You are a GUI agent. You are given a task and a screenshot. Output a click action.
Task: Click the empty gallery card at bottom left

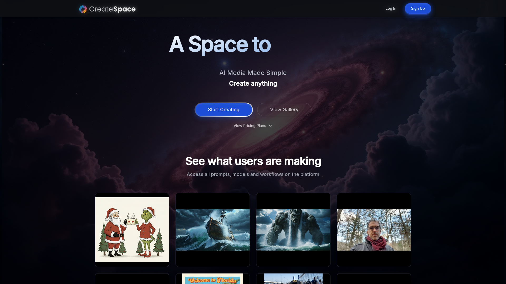[x=132, y=279]
